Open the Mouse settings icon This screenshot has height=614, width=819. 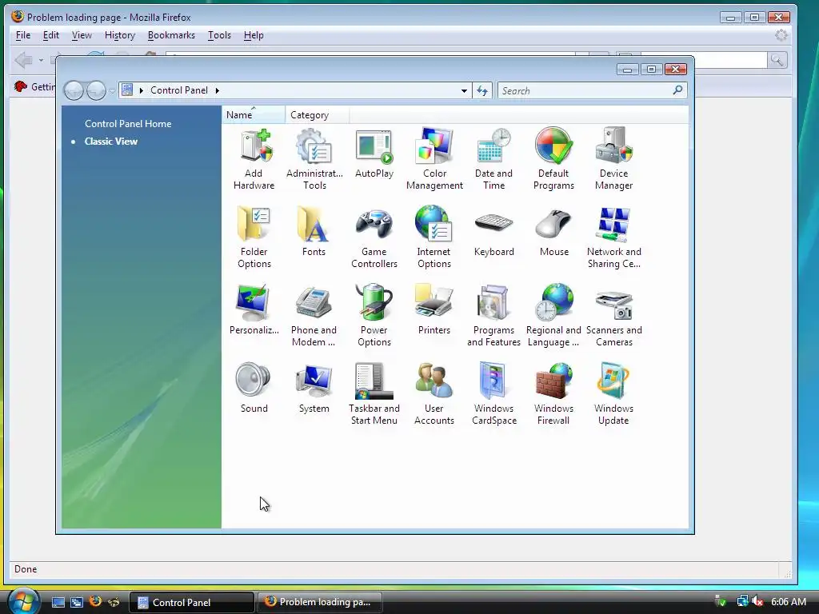point(553,232)
